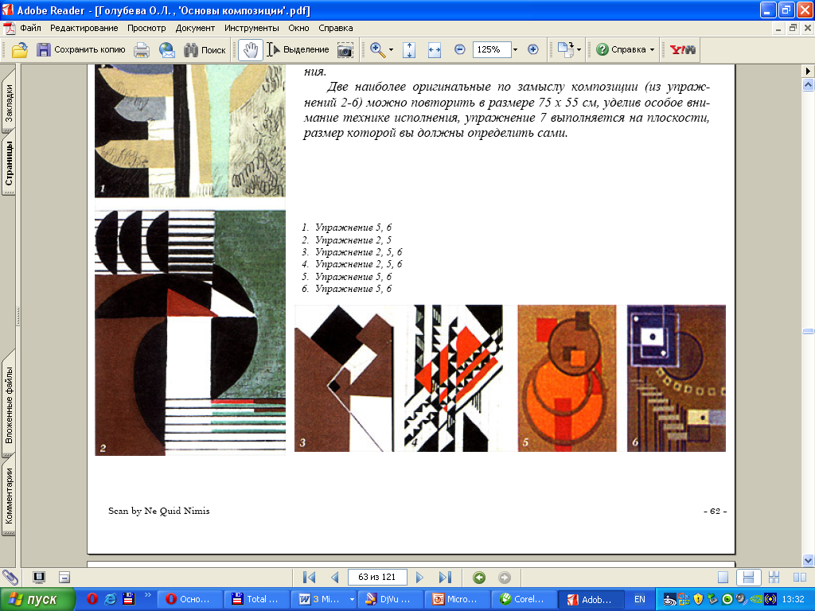This screenshot has width=815, height=611.
Task: Expand the Word taskbar group arrow
Action: (x=351, y=600)
